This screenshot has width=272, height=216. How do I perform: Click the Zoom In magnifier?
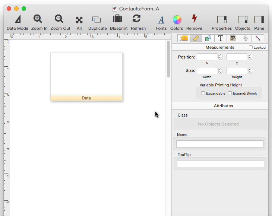pyautogui.click(x=38, y=20)
